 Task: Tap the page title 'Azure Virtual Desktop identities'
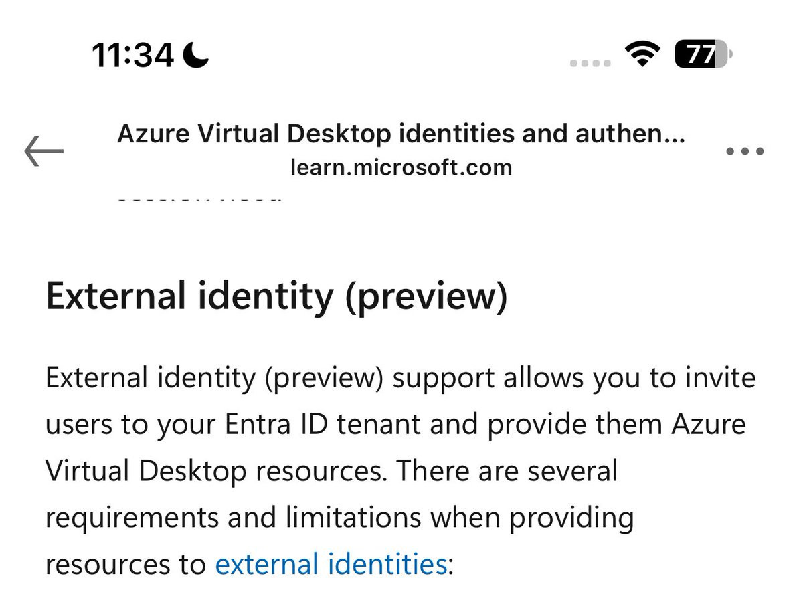401,134
